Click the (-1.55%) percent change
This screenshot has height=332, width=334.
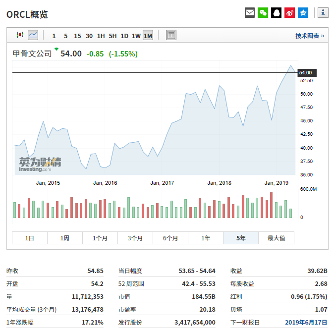(123, 54)
